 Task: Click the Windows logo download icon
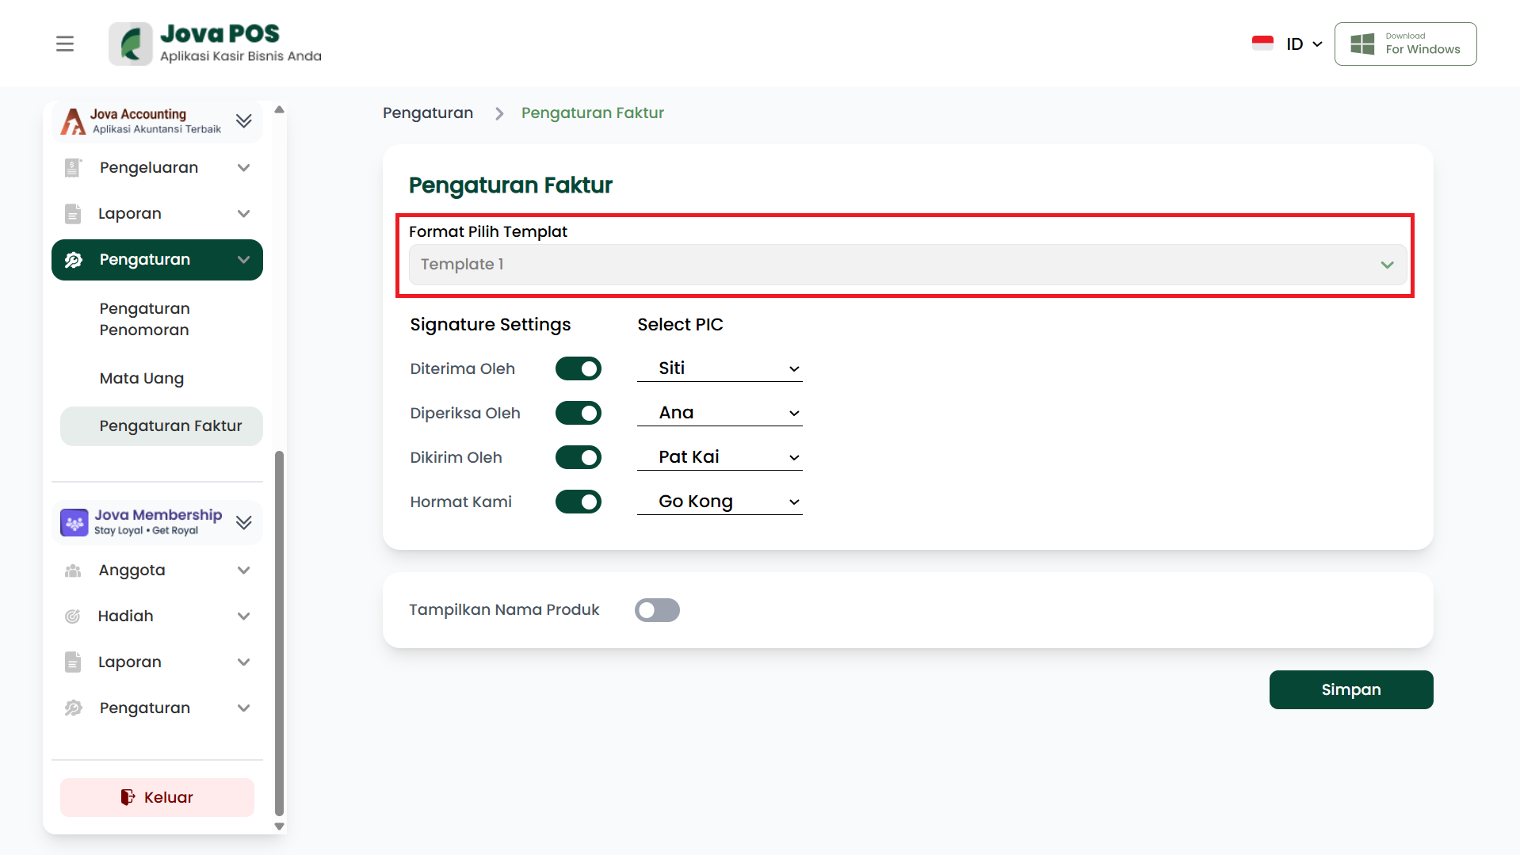(x=1362, y=44)
